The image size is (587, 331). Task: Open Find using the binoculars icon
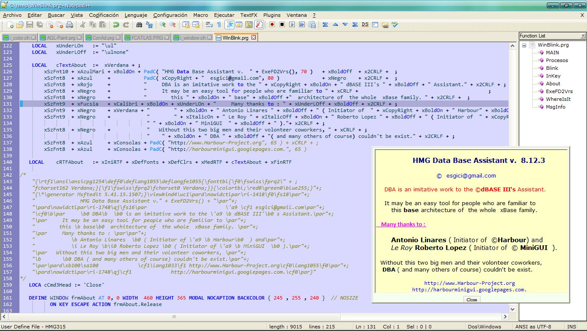click(139, 25)
